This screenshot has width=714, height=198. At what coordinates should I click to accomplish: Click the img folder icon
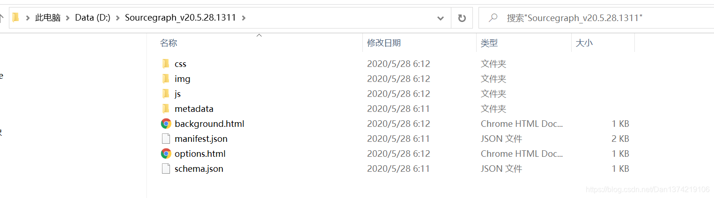(x=166, y=79)
